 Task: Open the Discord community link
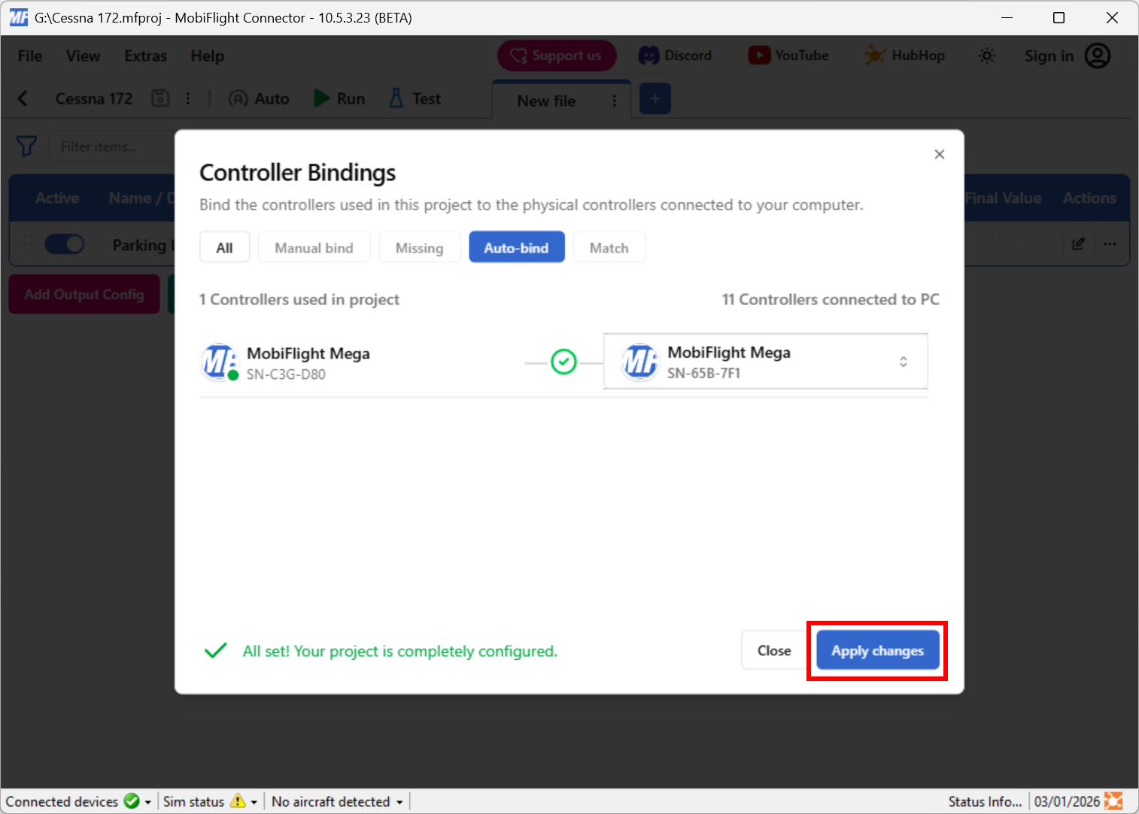click(x=675, y=55)
